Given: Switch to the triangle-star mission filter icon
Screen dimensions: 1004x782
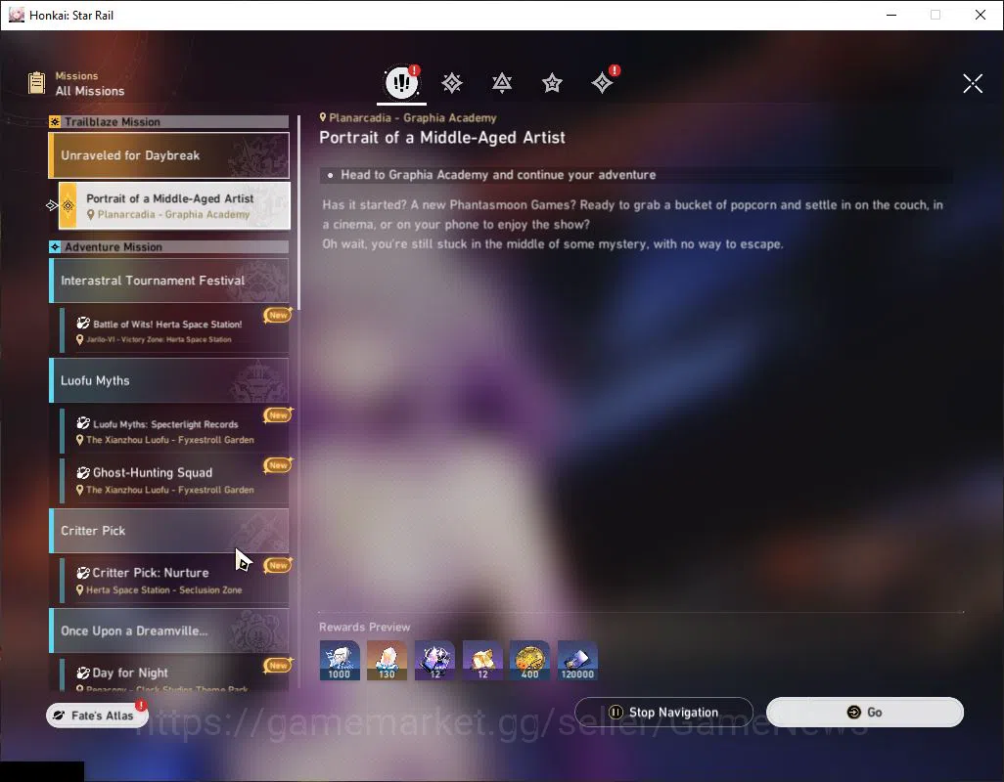Looking at the screenshot, I should [502, 83].
